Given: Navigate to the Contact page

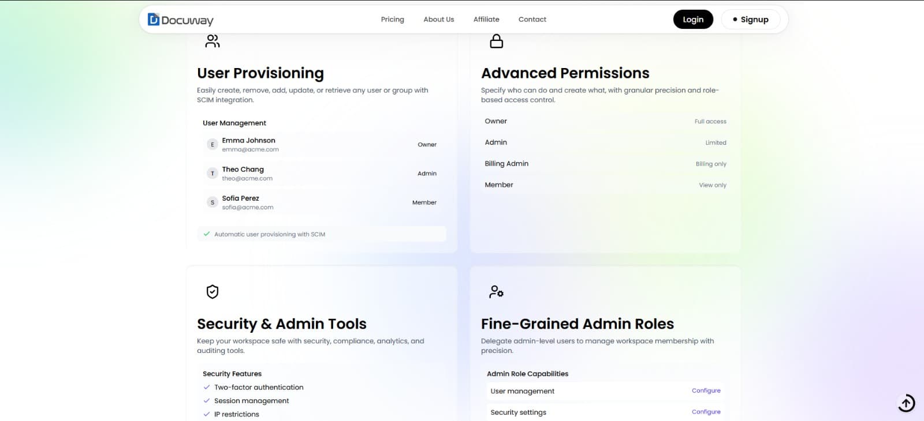Looking at the screenshot, I should click(532, 20).
